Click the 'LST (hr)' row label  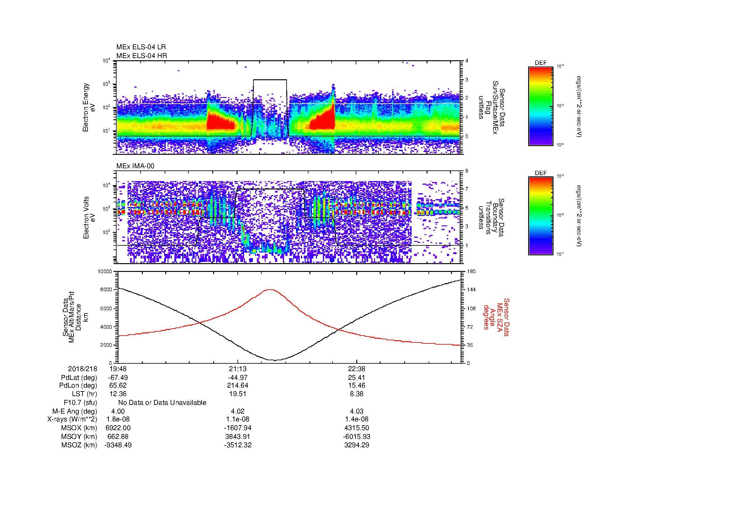tap(85, 394)
